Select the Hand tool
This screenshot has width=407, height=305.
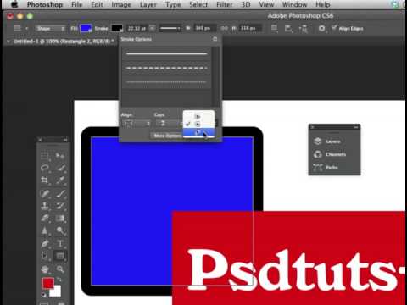[x=45, y=269]
